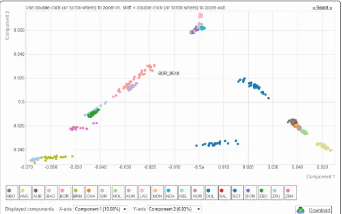Toggle the CHA population legend box
This screenshot has height=214, width=342.
click(x=91, y=193)
